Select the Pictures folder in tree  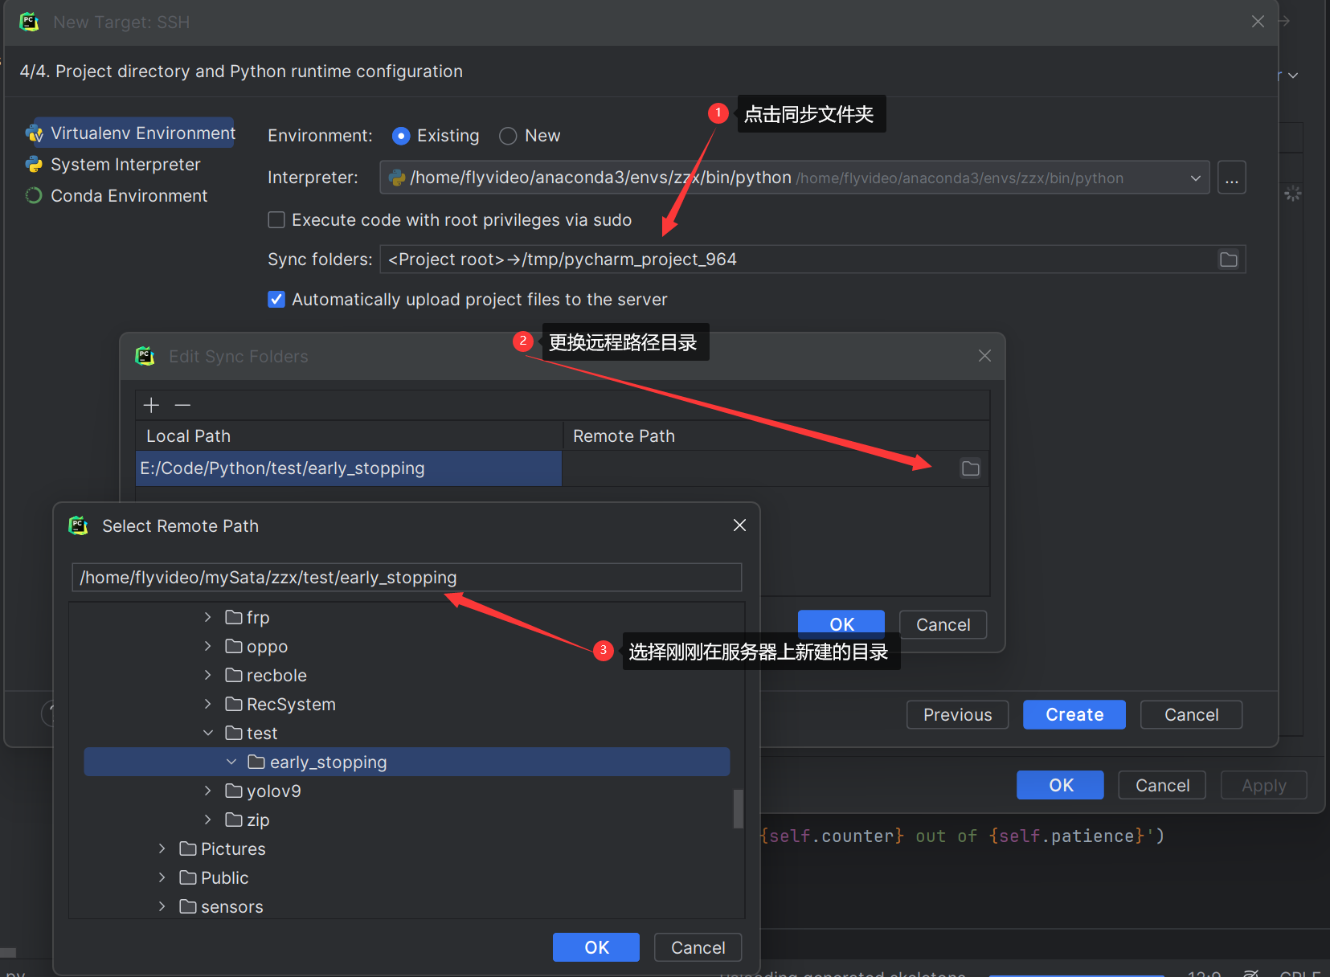[x=232, y=849]
